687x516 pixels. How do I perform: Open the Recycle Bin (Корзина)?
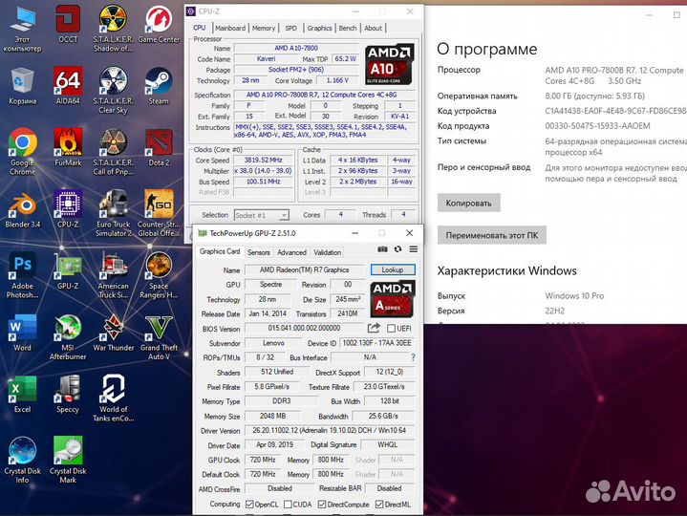pos(22,86)
